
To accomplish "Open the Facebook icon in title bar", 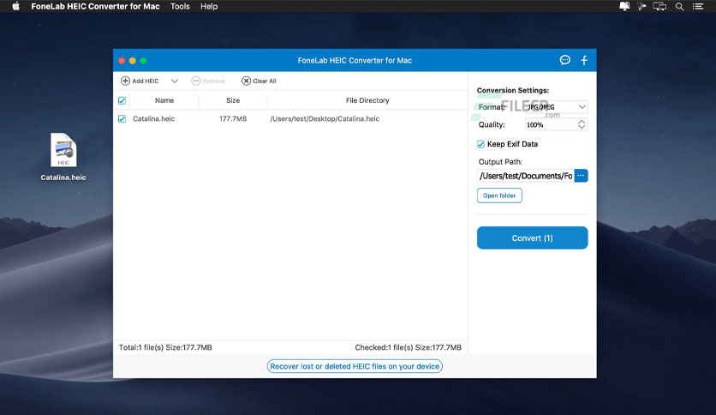I will point(584,60).
